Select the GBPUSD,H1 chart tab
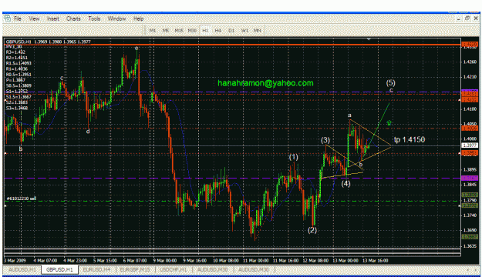Image resolution: width=482 pixels, height=277 pixels. click(59, 269)
